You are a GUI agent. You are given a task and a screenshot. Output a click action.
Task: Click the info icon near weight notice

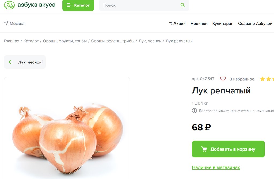click(194, 111)
